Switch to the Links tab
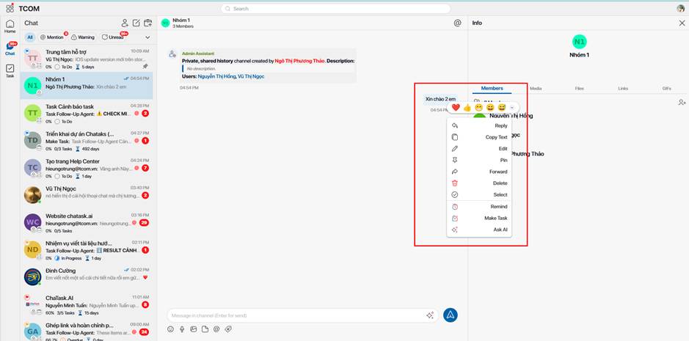Screen dimensions: 689x341 coord(623,88)
